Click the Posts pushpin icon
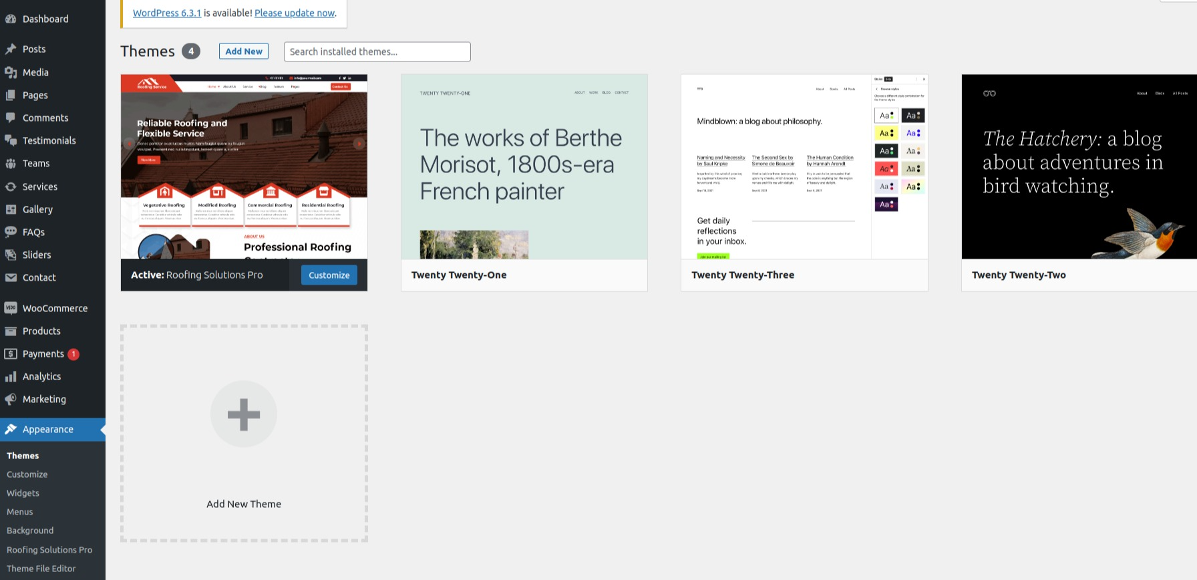This screenshot has width=1197, height=580. [x=11, y=49]
